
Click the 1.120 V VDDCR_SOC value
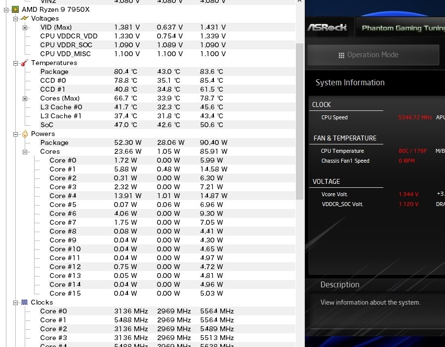tap(408, 204)
